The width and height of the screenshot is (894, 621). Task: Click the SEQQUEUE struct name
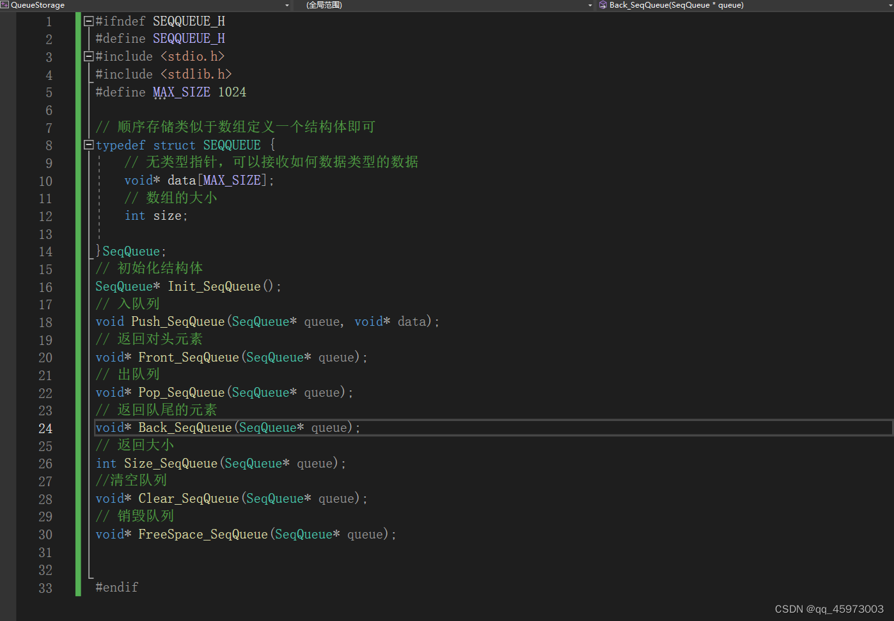(x=232, y=145)
